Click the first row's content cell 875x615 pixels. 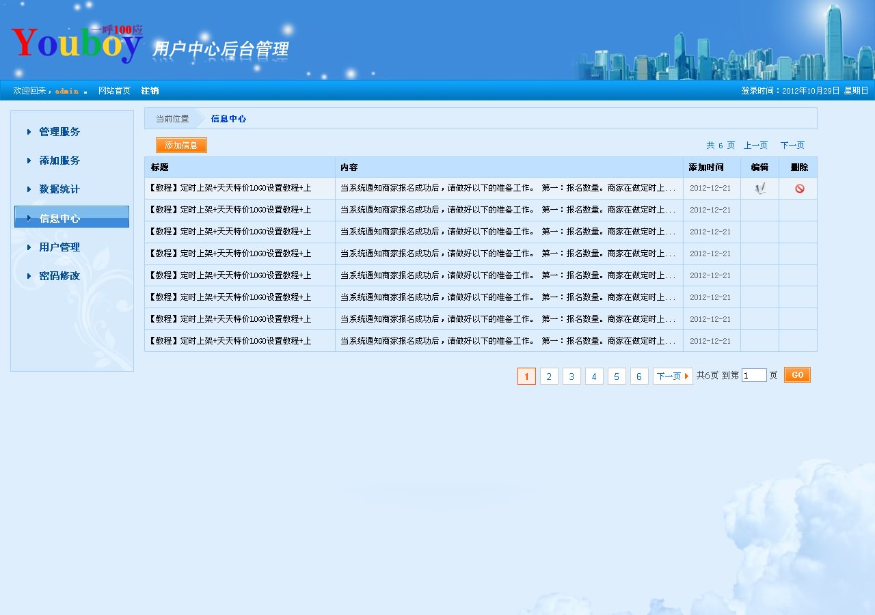pos(509,189)
